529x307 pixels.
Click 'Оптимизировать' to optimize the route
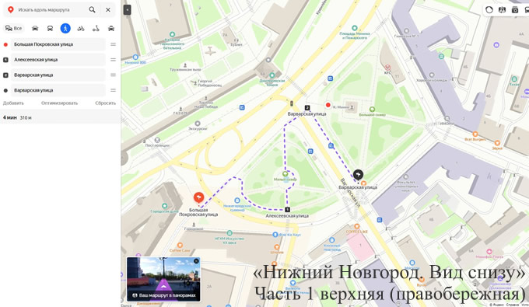click(59, 103)
